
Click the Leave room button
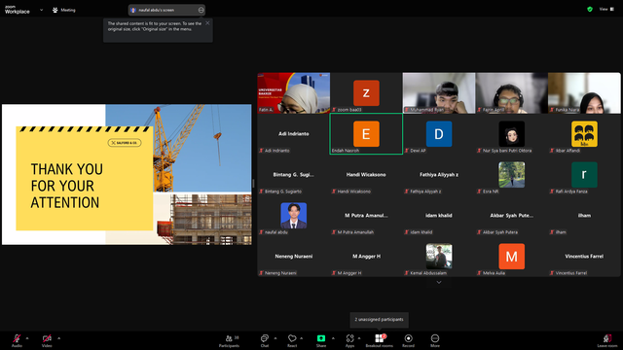607,340
